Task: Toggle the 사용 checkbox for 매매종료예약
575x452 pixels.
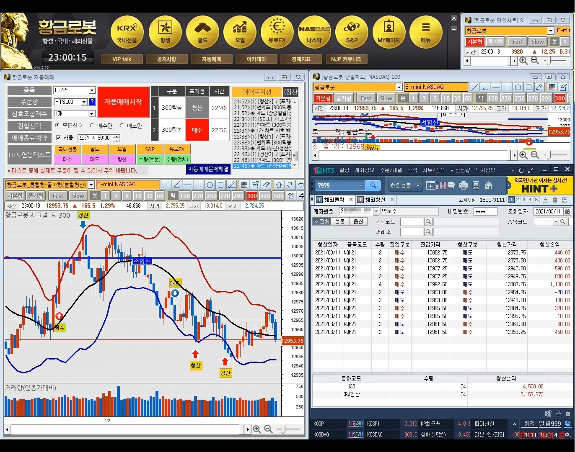Action: click(x=58, y=138)
